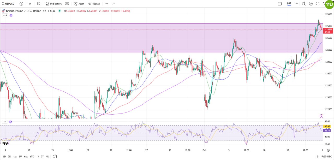Collapse the indicator legend showing 4
This screenshot has height=160, width=334.
click(5, 15)
